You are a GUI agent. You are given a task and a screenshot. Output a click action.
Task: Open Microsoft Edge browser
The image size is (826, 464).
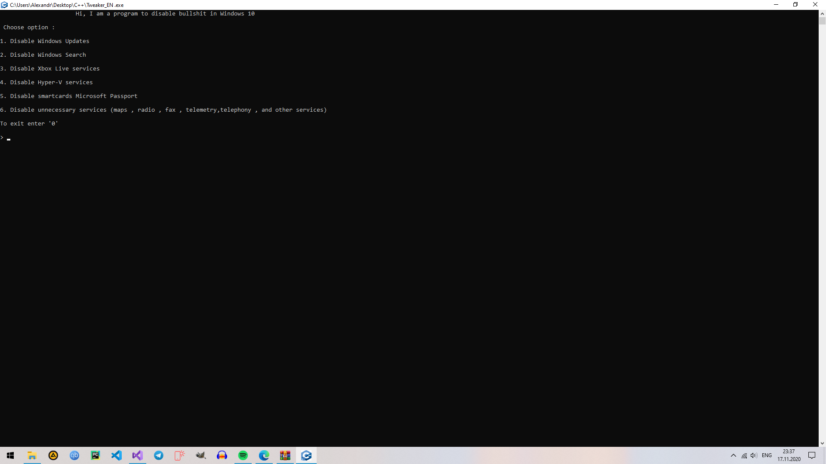pos(264,455)
